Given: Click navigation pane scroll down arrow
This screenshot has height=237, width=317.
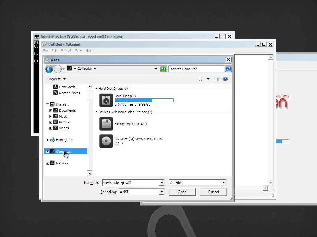Looking at the screenshot, I should [x=89, y=173].
